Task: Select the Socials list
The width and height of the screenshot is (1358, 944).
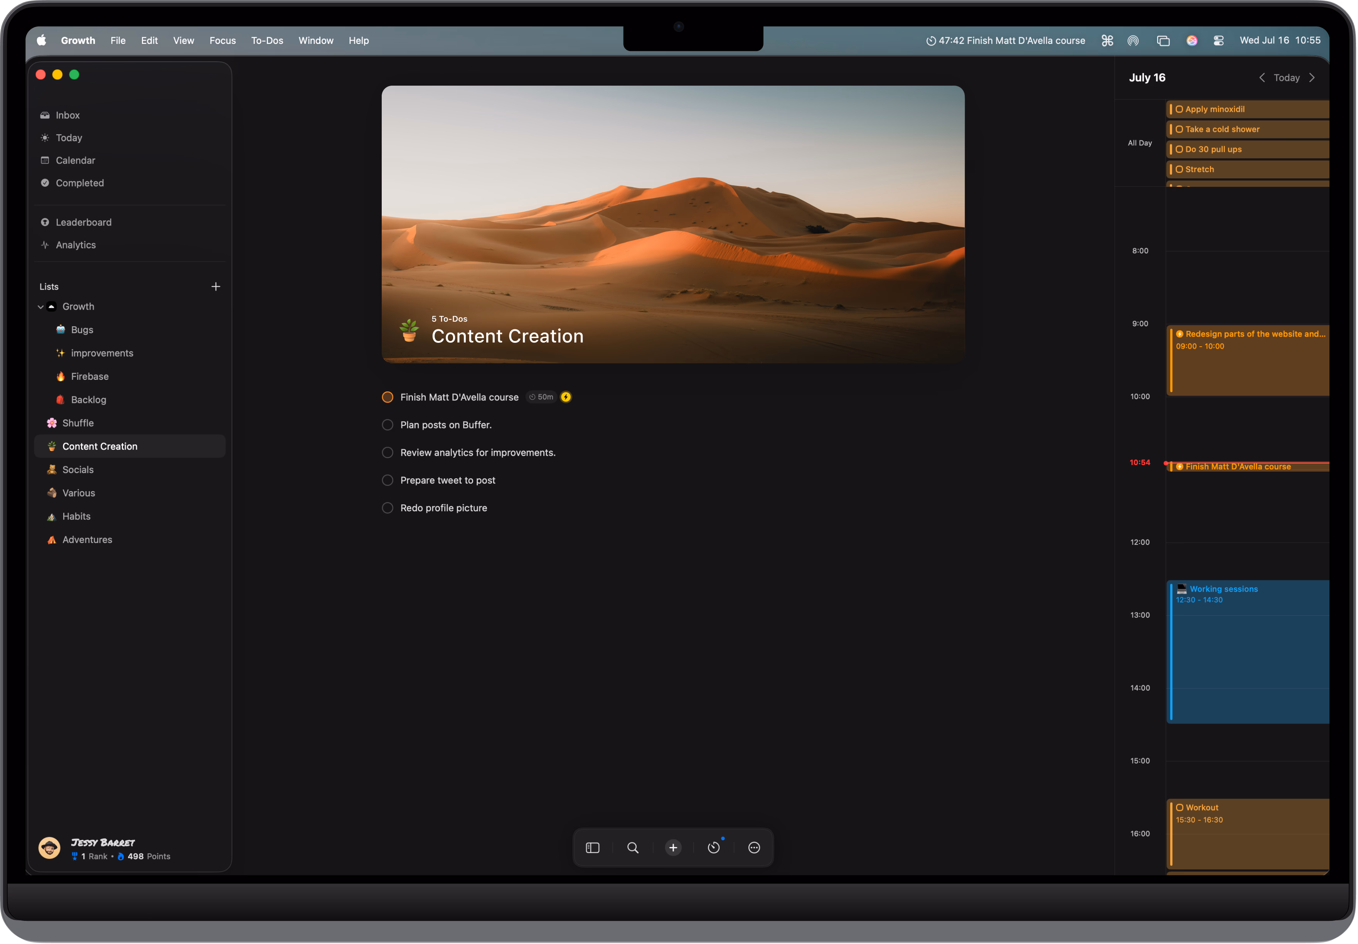Action: (78, 470)
